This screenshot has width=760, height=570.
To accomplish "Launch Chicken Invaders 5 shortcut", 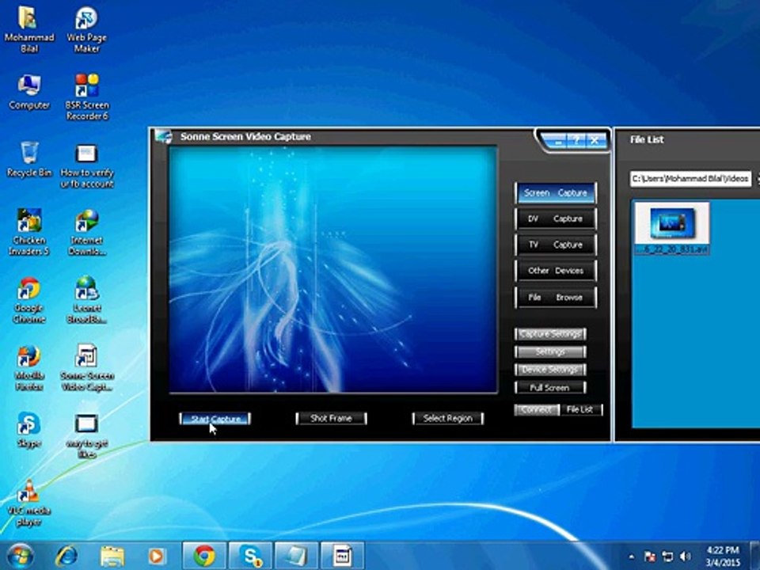I will [29, 232].
